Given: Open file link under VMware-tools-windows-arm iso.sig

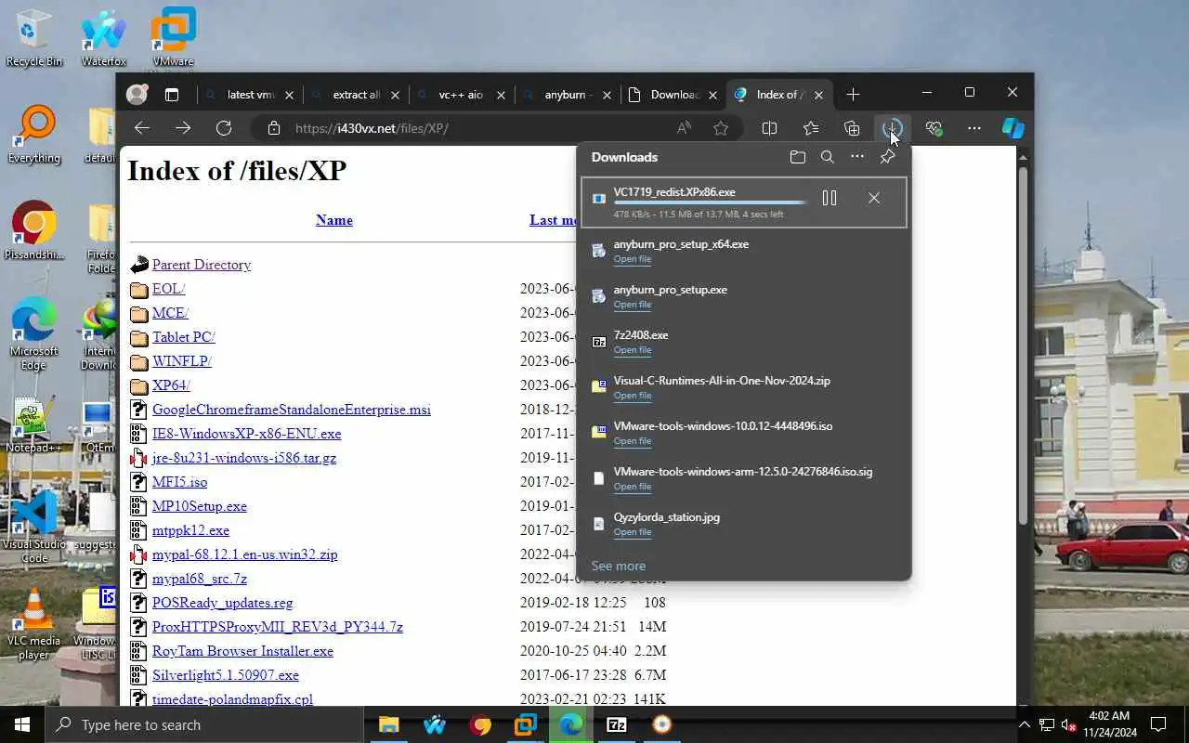Looking at the screenshot, I should pos(633,487).
